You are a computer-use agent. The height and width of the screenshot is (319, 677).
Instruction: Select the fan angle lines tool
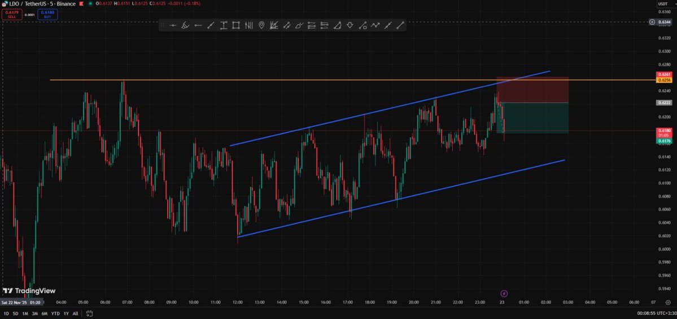274,25
